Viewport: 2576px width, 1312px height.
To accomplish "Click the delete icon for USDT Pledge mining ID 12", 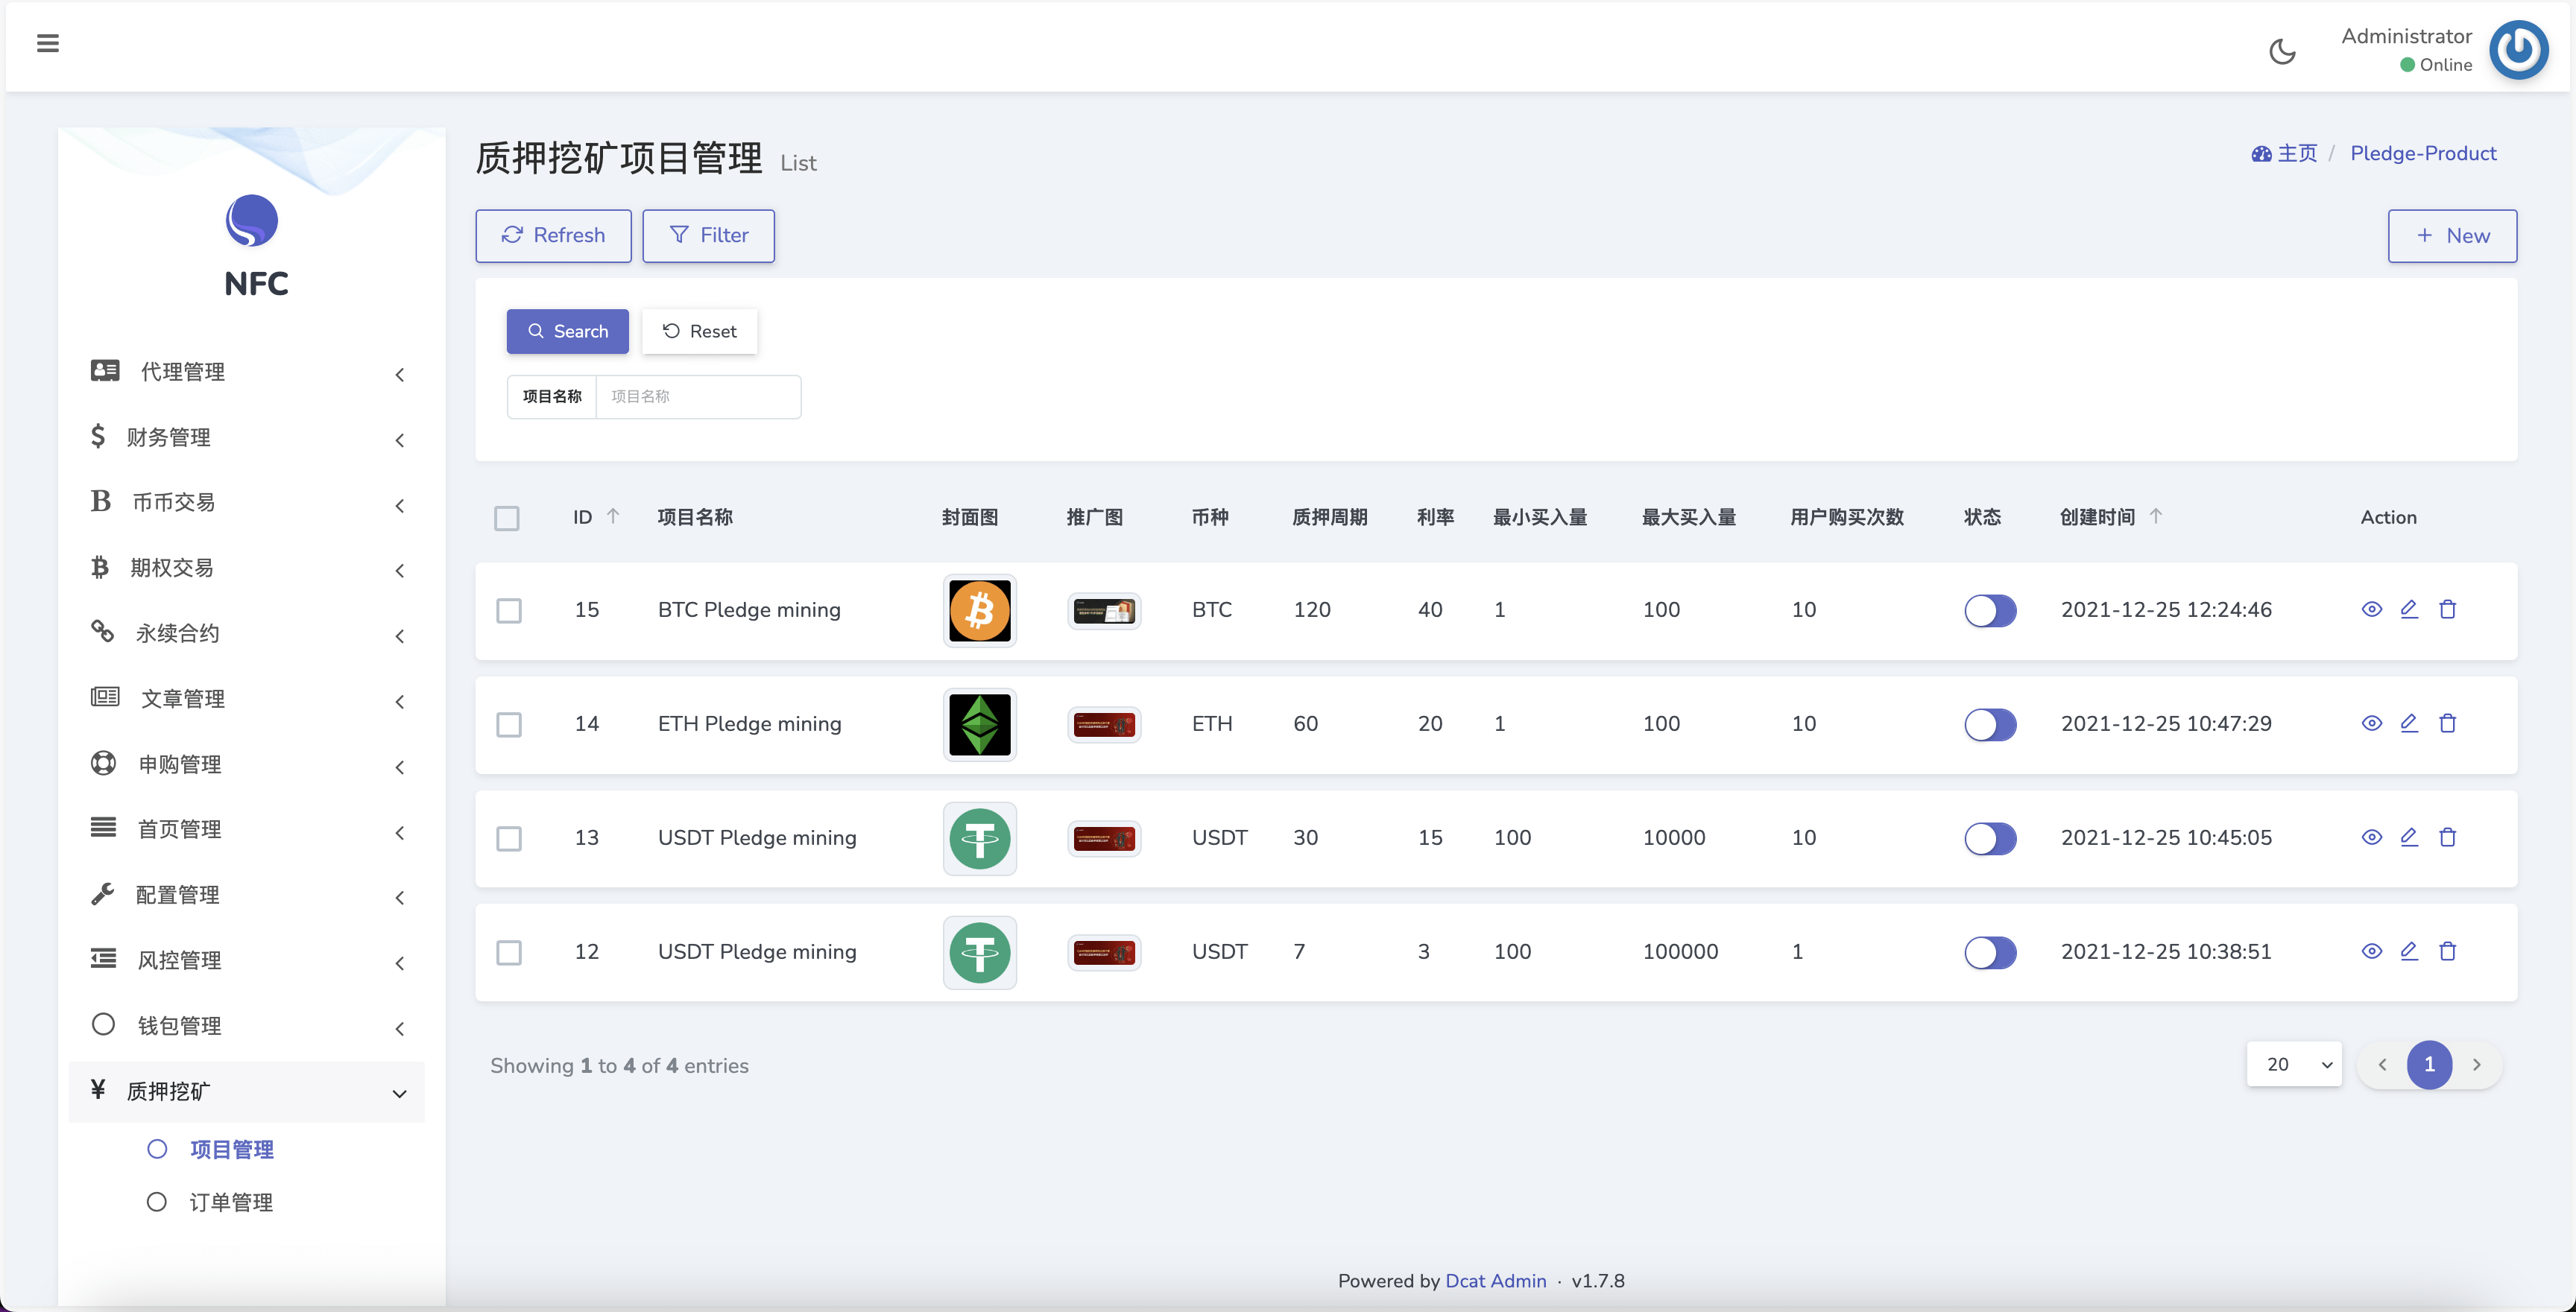I will [2449, 951].
